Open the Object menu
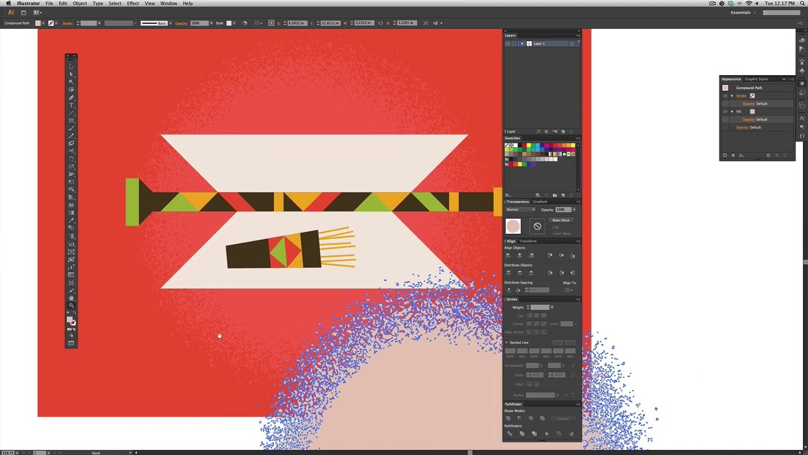808x455 pixels. click(x=80, y=3)
